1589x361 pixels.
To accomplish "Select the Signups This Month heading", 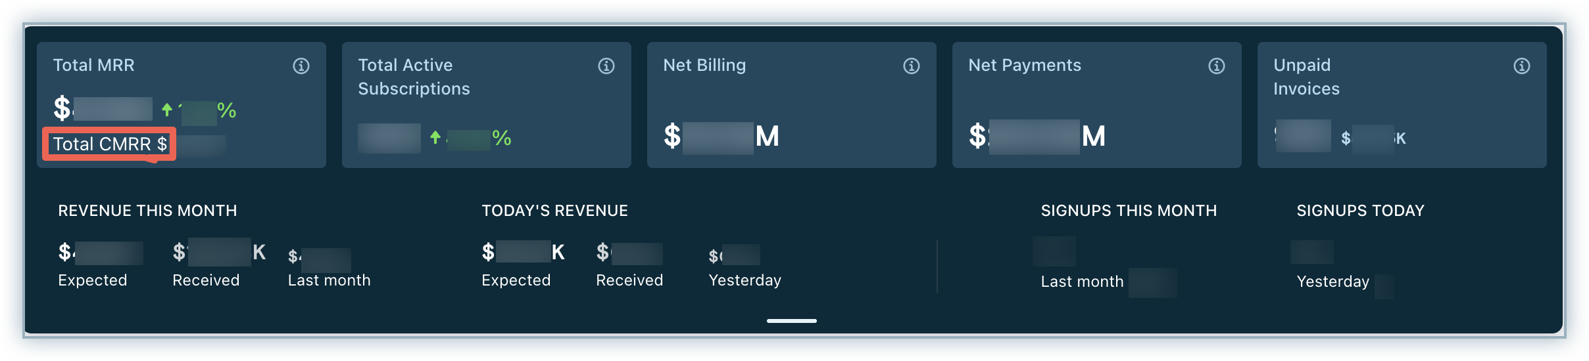I will [1129, 211].
